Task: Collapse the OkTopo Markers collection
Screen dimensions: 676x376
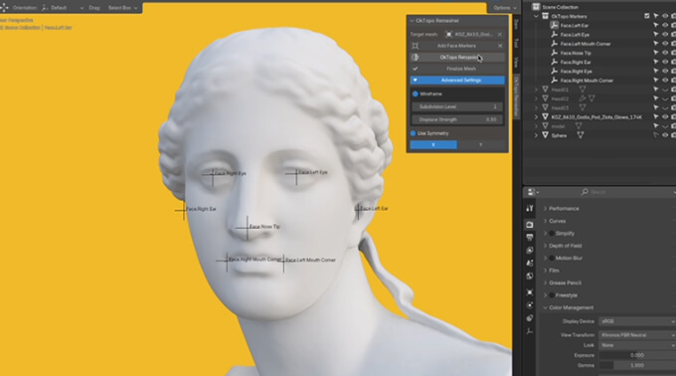Action: point(536,16)
